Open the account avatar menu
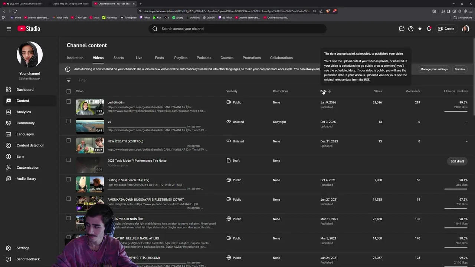The height and width of the screenshot is (267, 475). click(x=465, y=29)
